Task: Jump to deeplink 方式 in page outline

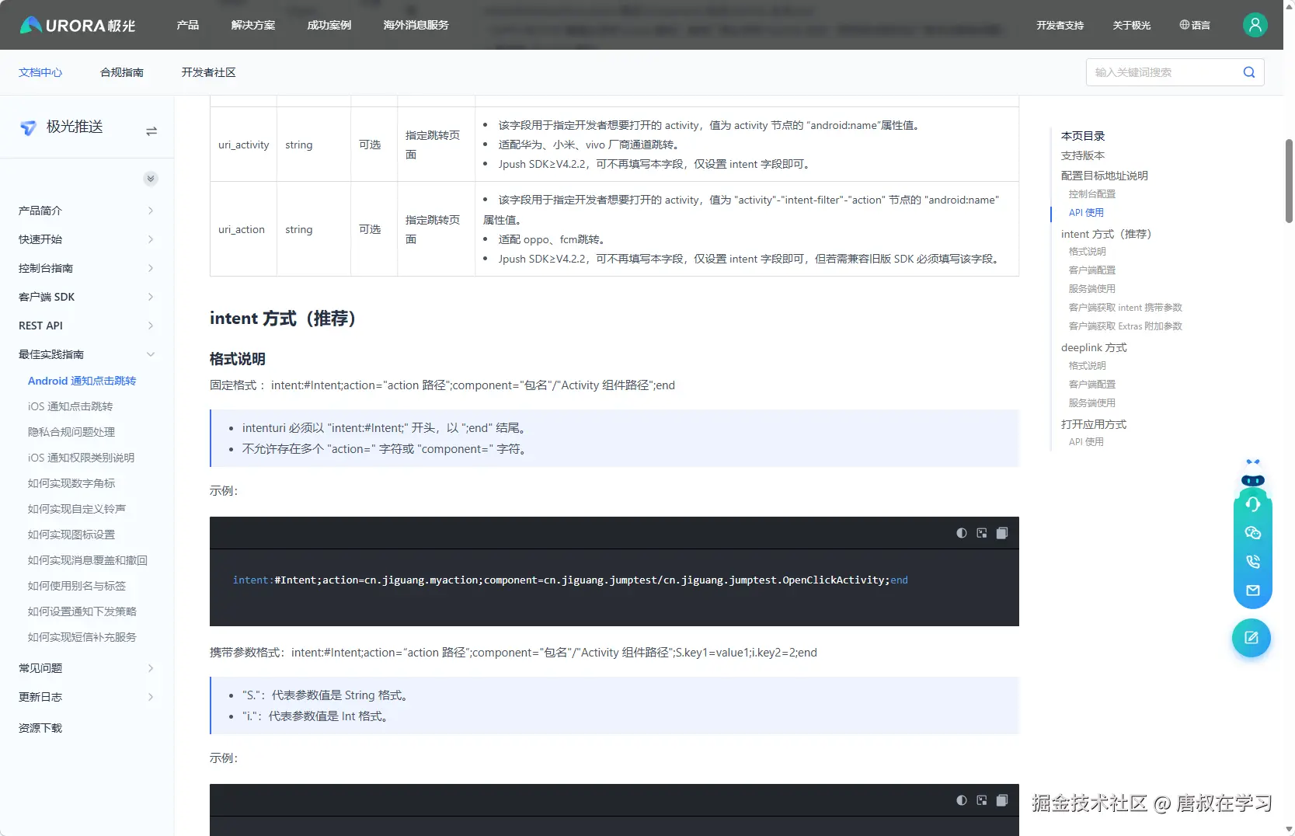Action: coord(1093,347)
